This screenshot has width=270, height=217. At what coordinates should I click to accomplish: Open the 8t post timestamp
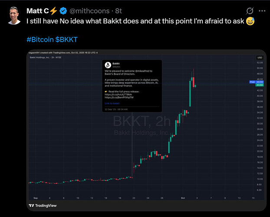pyautogui.click(x=119, y=11)
